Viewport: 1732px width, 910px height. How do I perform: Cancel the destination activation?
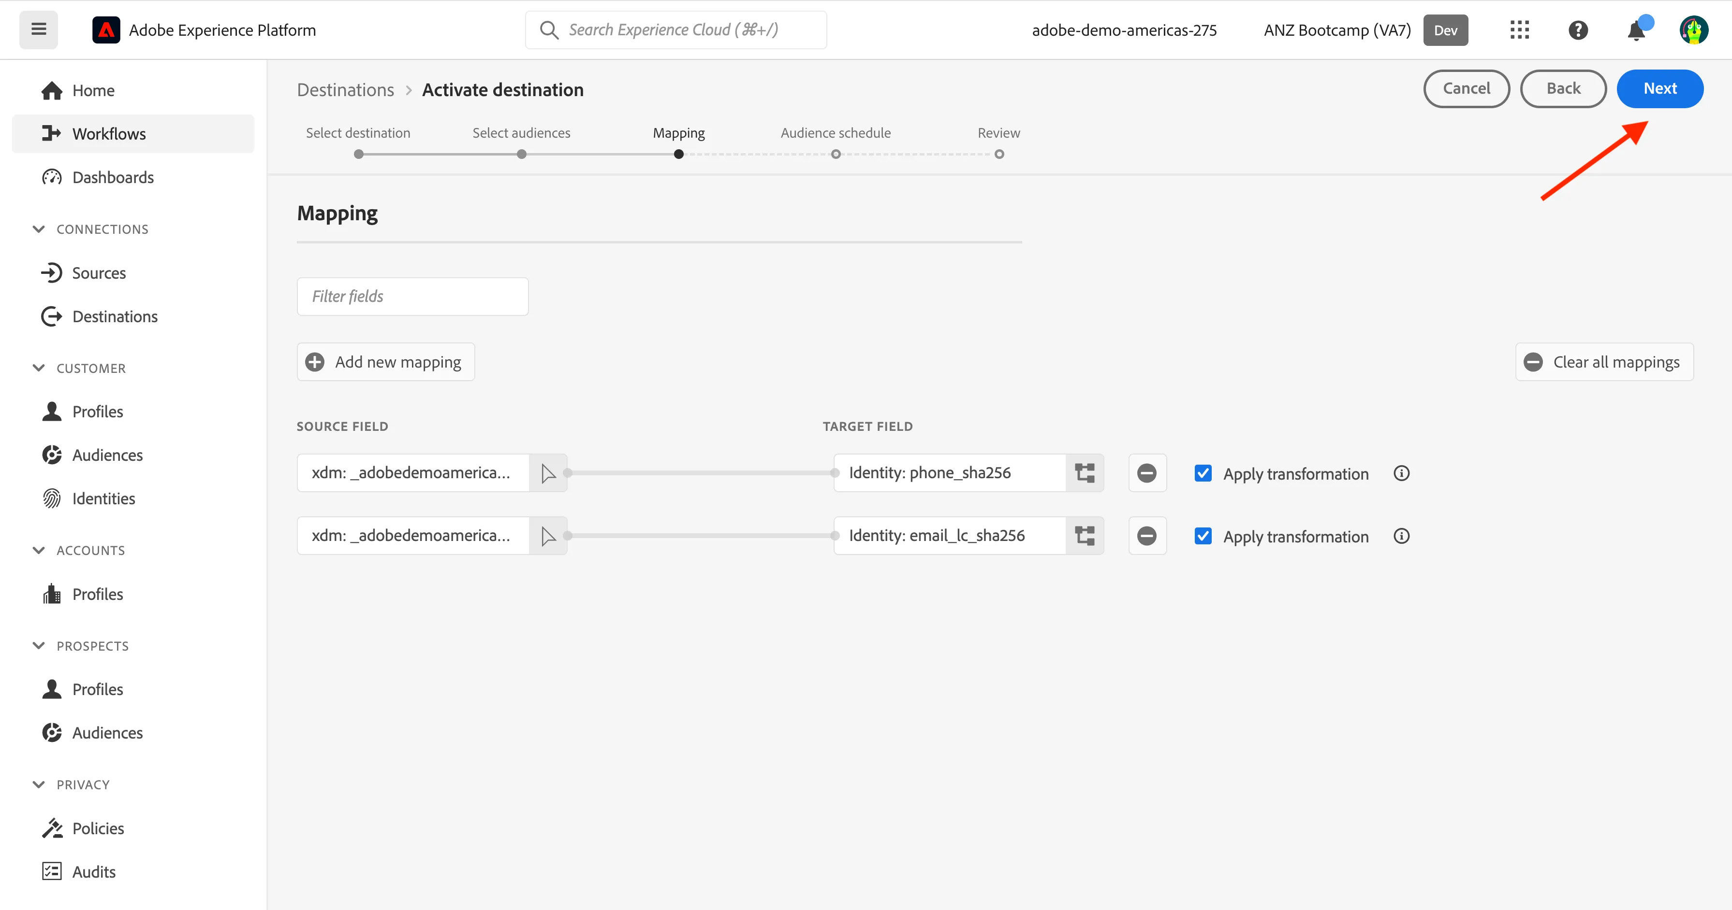click(x=1467, y=89)
